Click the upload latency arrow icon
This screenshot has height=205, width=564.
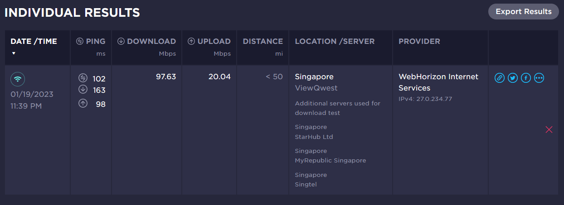(83, 103)
